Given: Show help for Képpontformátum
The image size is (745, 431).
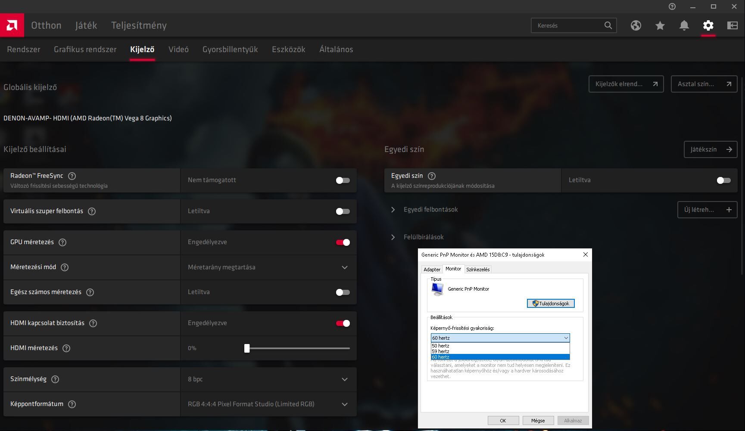Looking at the screenshot, I should tap(72, 404).
